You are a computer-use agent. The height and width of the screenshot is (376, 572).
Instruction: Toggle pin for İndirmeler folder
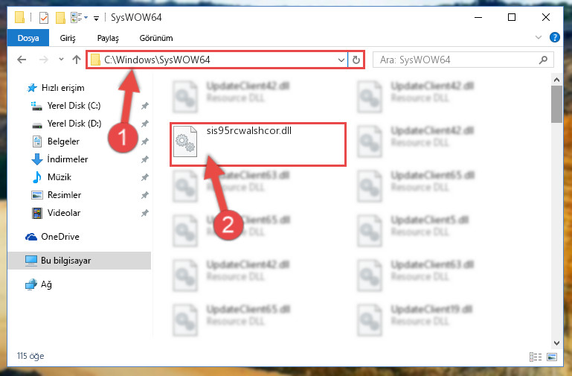tap(145, 159)
